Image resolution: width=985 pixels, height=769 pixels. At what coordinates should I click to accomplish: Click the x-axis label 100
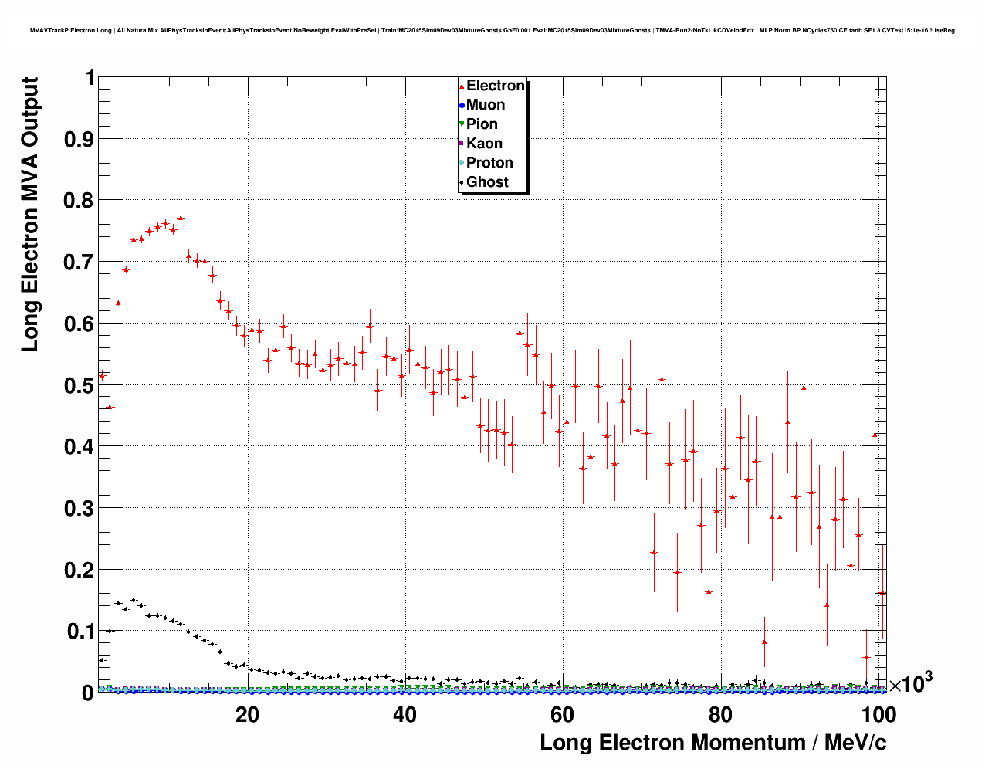[x=878, y=715]
